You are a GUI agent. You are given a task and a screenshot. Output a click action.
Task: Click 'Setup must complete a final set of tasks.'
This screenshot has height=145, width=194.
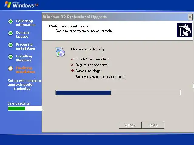[x=85, y=31]
